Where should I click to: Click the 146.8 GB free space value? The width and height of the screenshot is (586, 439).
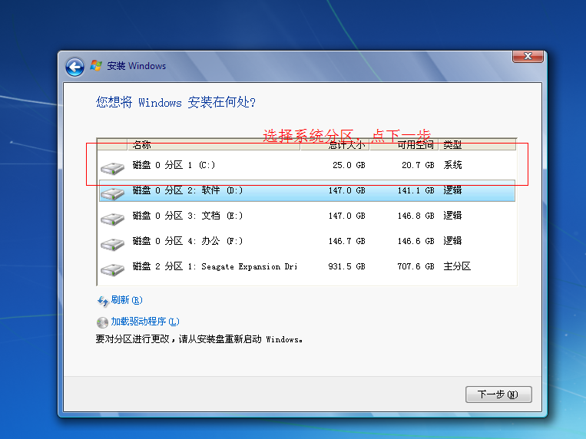[x=416, y=216]
